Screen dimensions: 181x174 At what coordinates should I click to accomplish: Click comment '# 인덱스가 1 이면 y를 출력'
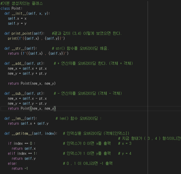(x=87, y=153)
